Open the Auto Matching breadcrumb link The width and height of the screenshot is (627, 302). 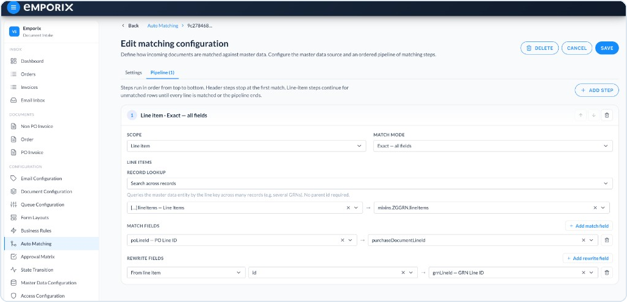click(163, 26)
